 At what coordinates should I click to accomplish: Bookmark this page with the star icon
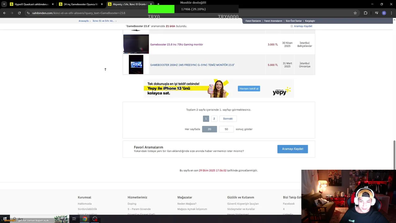coord(355,13)
